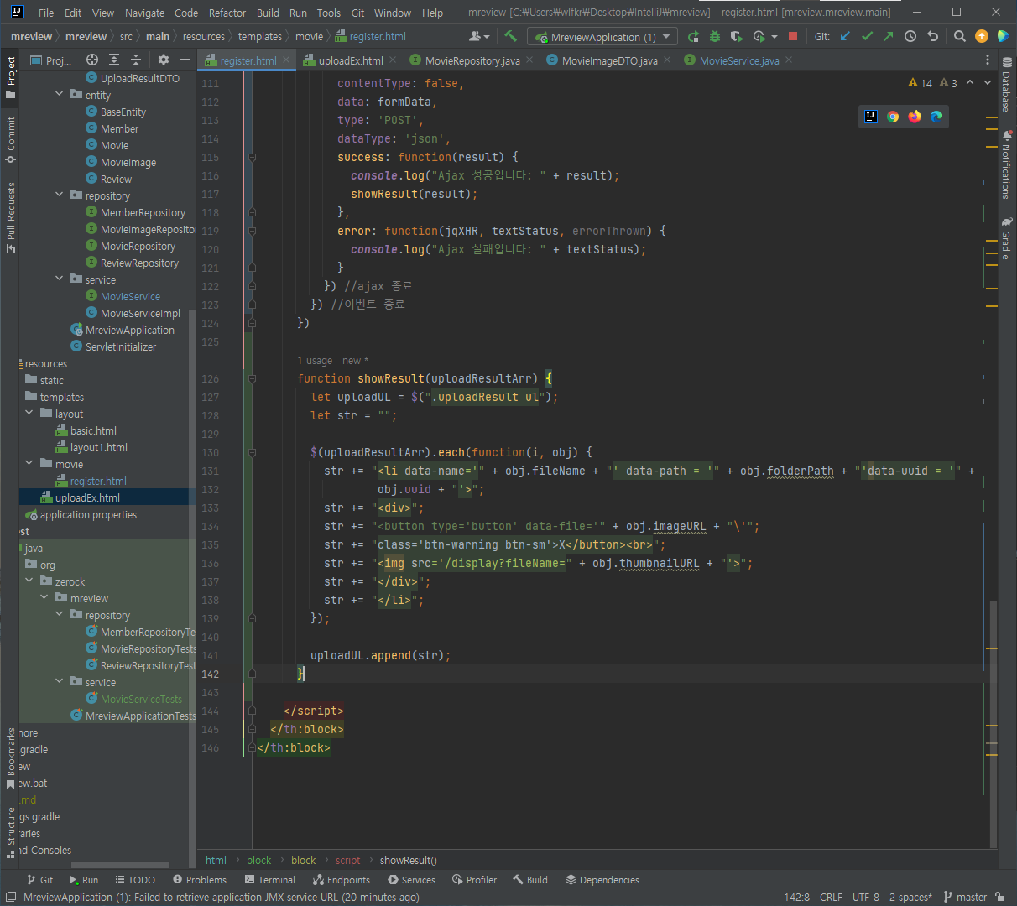Preview the page in Firefox browser

[x=915, y=117]
